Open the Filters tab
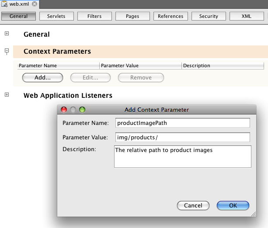Image resolution: width=268 pixels, height=228 pixels. 94,16
